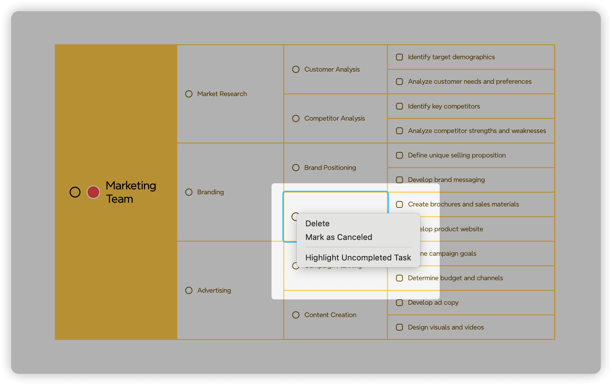Image resolution: width=612 pixels, height=385 pixels.
Task: Select the Determine budget and channels text
Action: click(x=455, y=278)
